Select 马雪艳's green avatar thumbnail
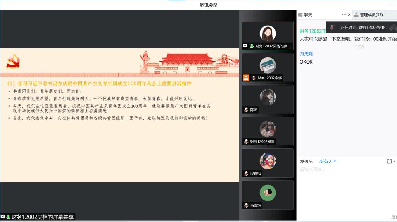Viewport: 397px width, 222px height. [268, 193]
